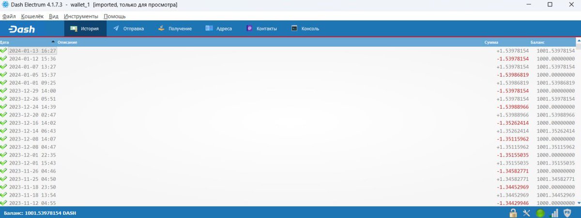This screenshot has width=581, height=218.
Task: Click green checkmark for 2023-12-29 14:00 transaction
Action: (x=4, y=90)
